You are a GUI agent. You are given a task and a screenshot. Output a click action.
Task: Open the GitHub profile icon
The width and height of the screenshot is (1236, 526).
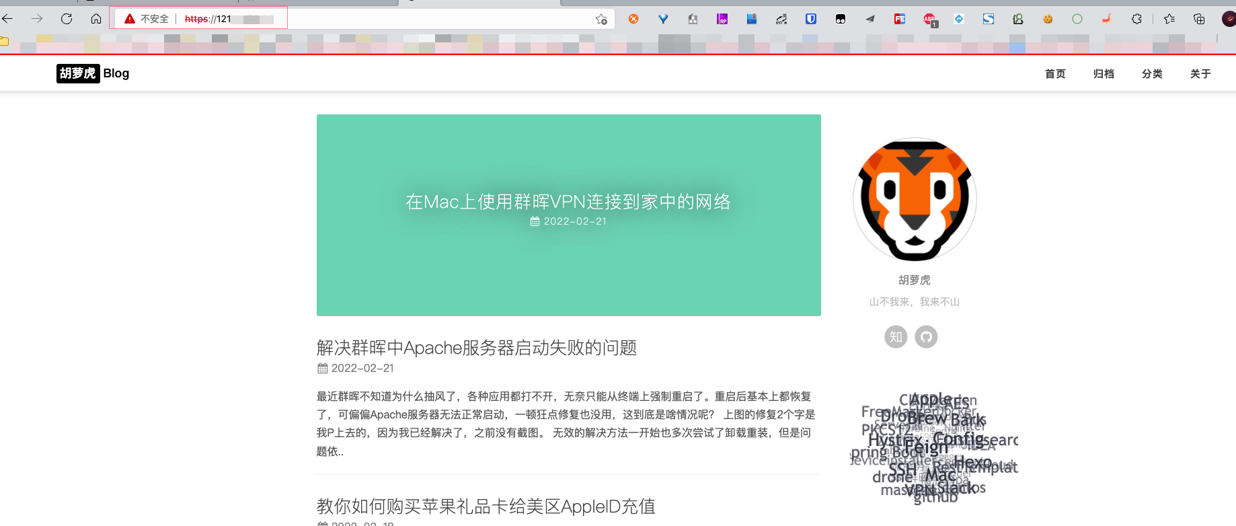[926, 337]
